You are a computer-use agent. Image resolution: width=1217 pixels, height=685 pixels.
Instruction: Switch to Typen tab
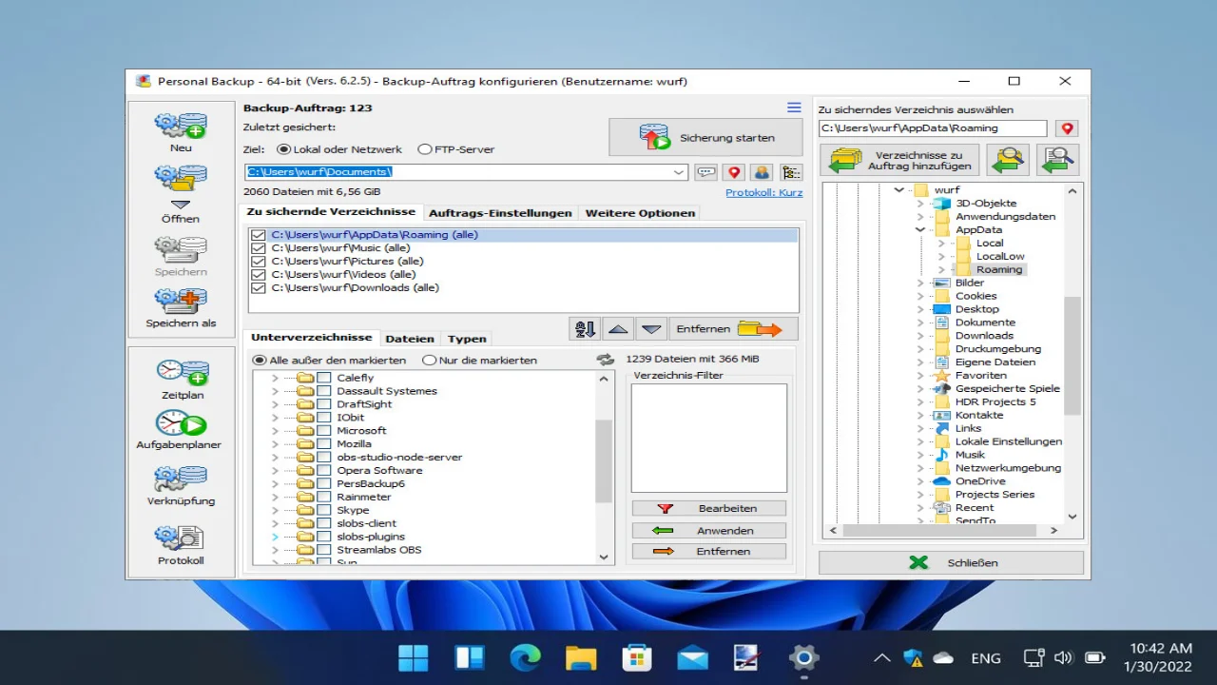467,339
